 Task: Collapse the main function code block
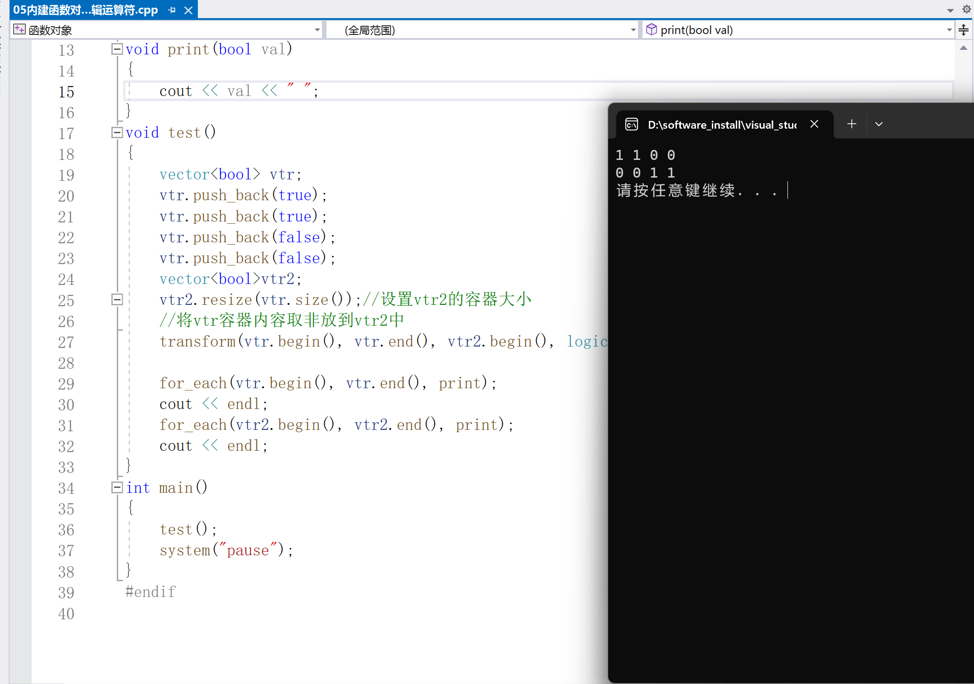117,487
